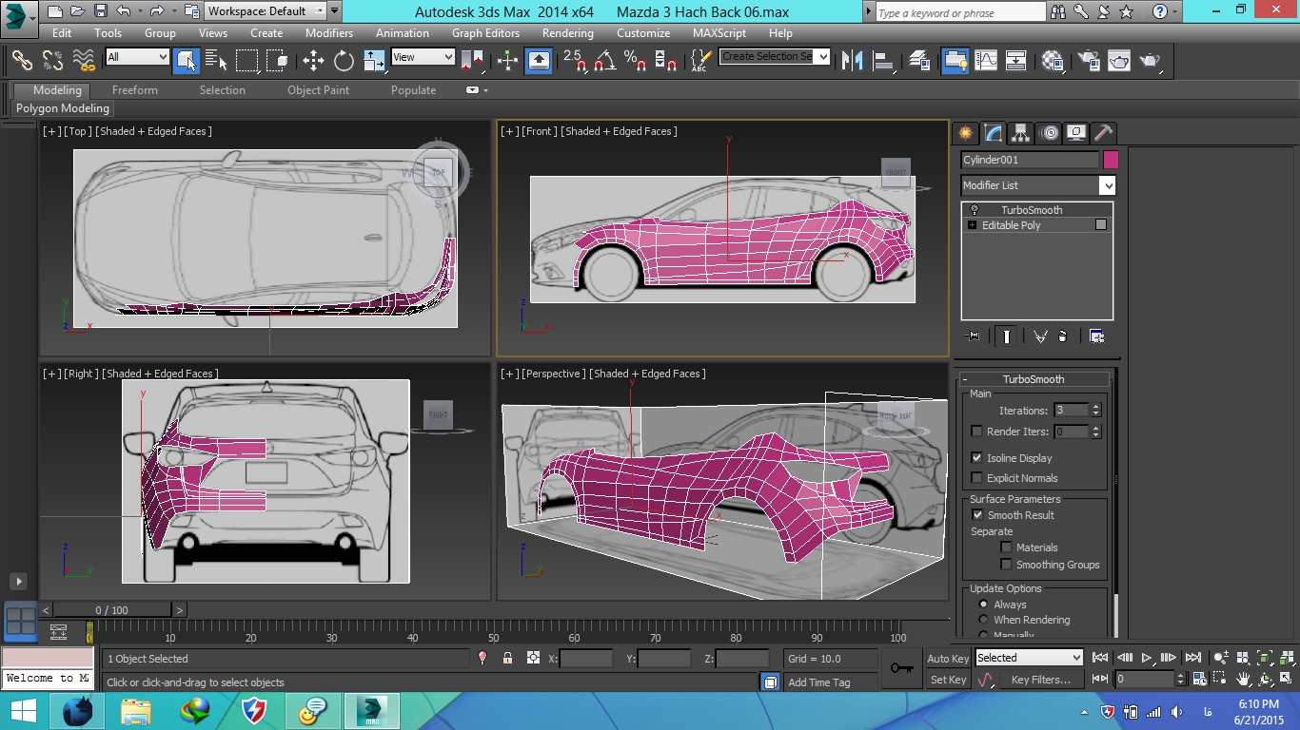1300x730 pixels.
Task: Toggle the Auto Key button
Action: coord(948,659)
